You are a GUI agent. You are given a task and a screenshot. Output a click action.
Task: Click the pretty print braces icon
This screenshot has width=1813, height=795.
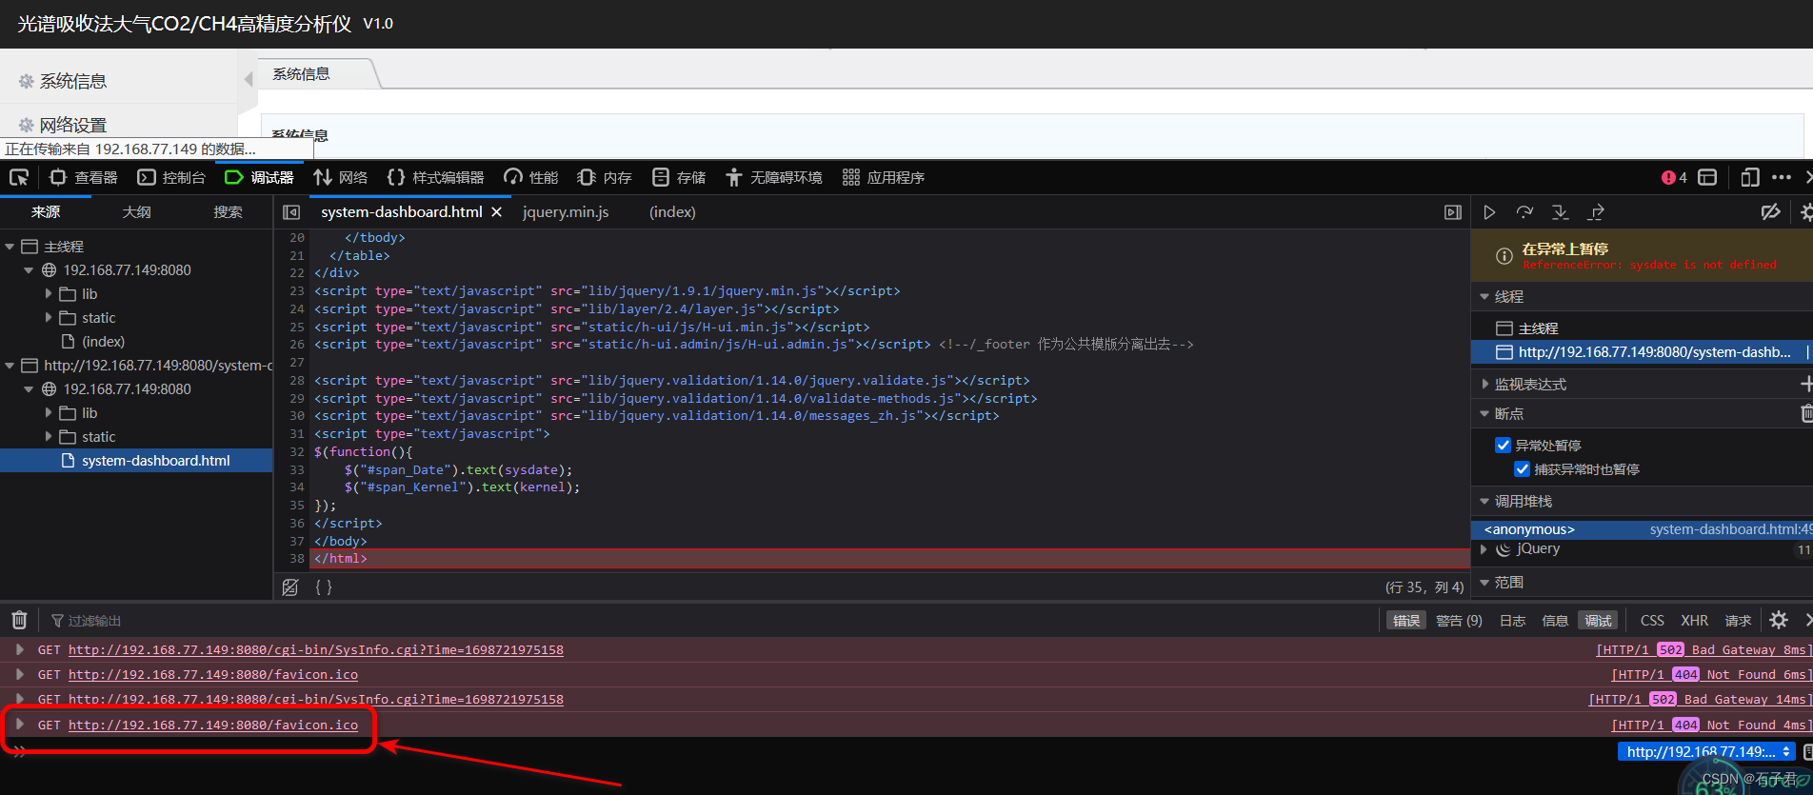point(324,587)
